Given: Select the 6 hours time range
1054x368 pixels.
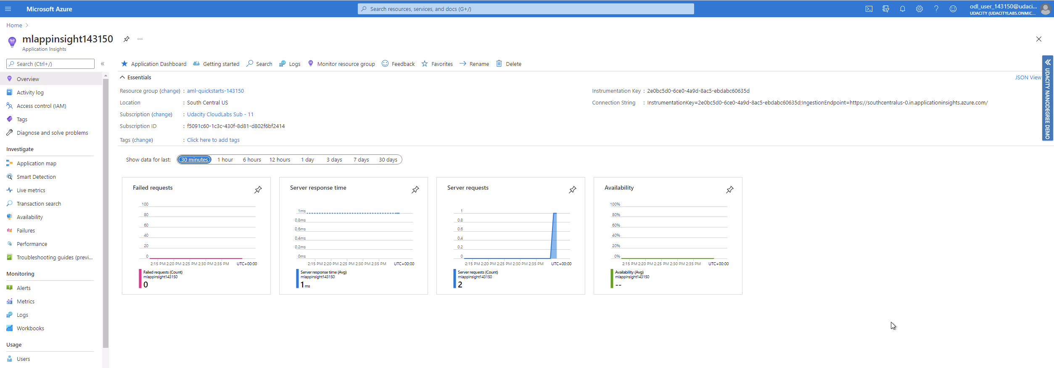Looking at the screenshot, I should click(252, 159).
